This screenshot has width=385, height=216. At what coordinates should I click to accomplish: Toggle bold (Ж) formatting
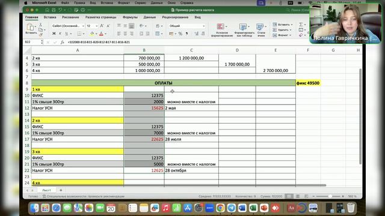pos(54,34)
